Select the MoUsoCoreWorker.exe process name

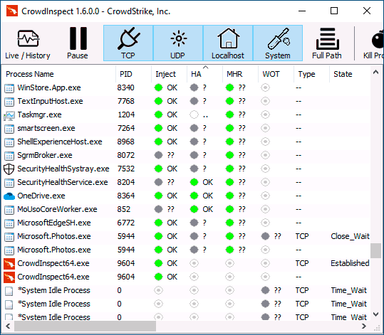tap(57, 209)
